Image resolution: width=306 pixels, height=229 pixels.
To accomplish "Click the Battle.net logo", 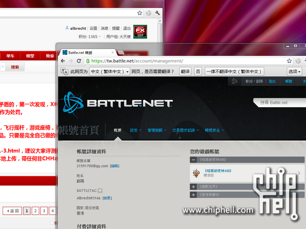I will click(x=117, y=104).
